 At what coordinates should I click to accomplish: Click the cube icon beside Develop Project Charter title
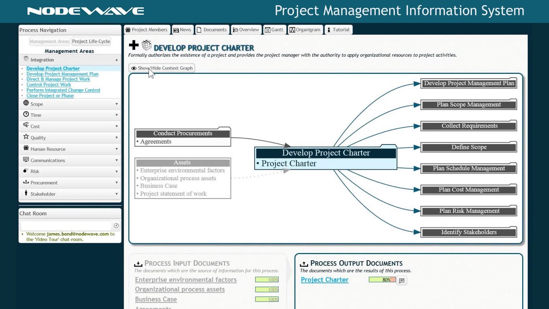(x=147, y=45)
